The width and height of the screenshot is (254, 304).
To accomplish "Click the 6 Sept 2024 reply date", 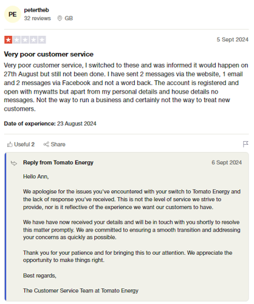I will pyautogui.click(x=227, y=162).
